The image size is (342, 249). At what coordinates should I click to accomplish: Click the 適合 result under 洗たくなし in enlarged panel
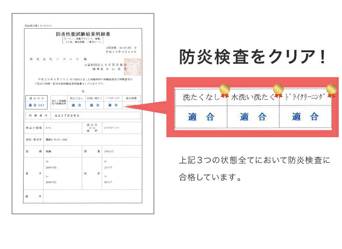click(x=201, y=117)
